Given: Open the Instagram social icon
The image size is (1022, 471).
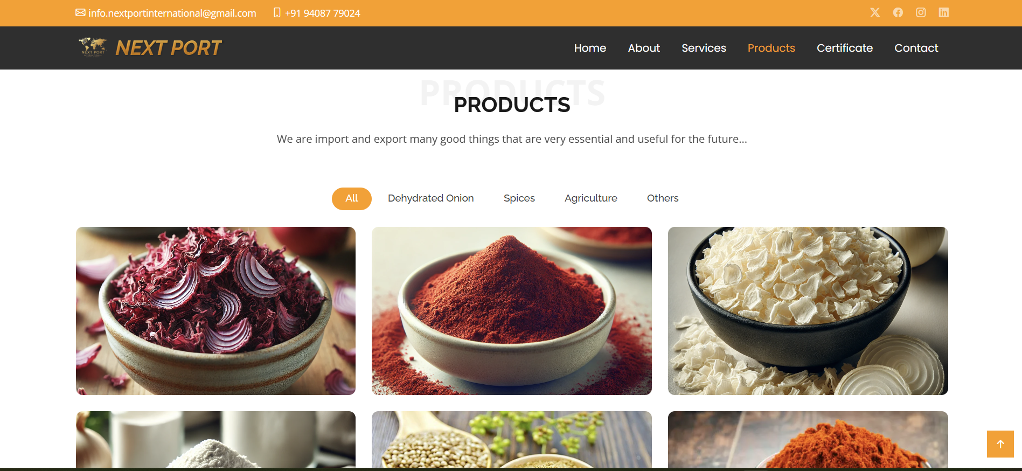Looking at the screenshot, I should 921,12.
